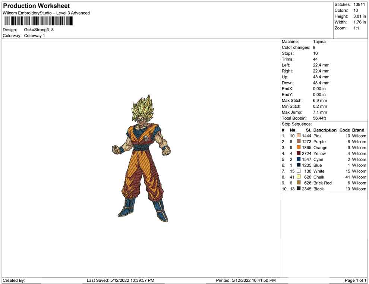Click the Width value '1.76 in'
This screenshot has width=369, height=284.
click(360, 22)
